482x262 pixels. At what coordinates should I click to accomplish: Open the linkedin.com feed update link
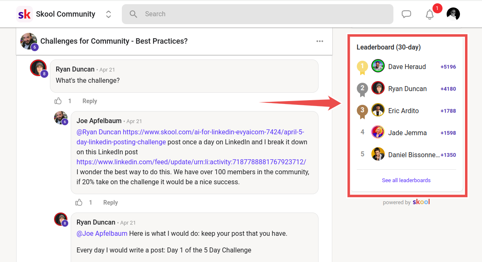(191, 162)
